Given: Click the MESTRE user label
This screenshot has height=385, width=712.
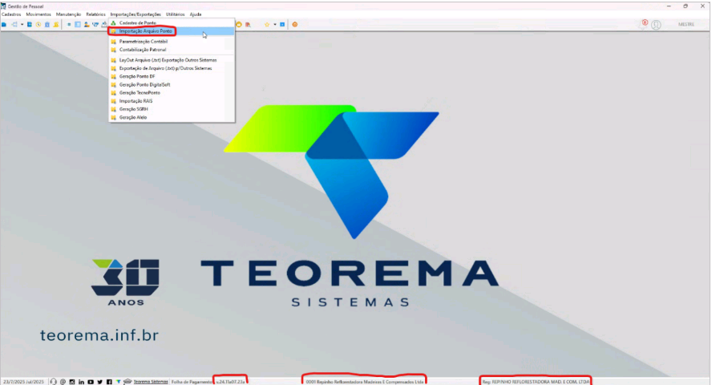Looking at the screenshot, I should click(x=686, y=25).
